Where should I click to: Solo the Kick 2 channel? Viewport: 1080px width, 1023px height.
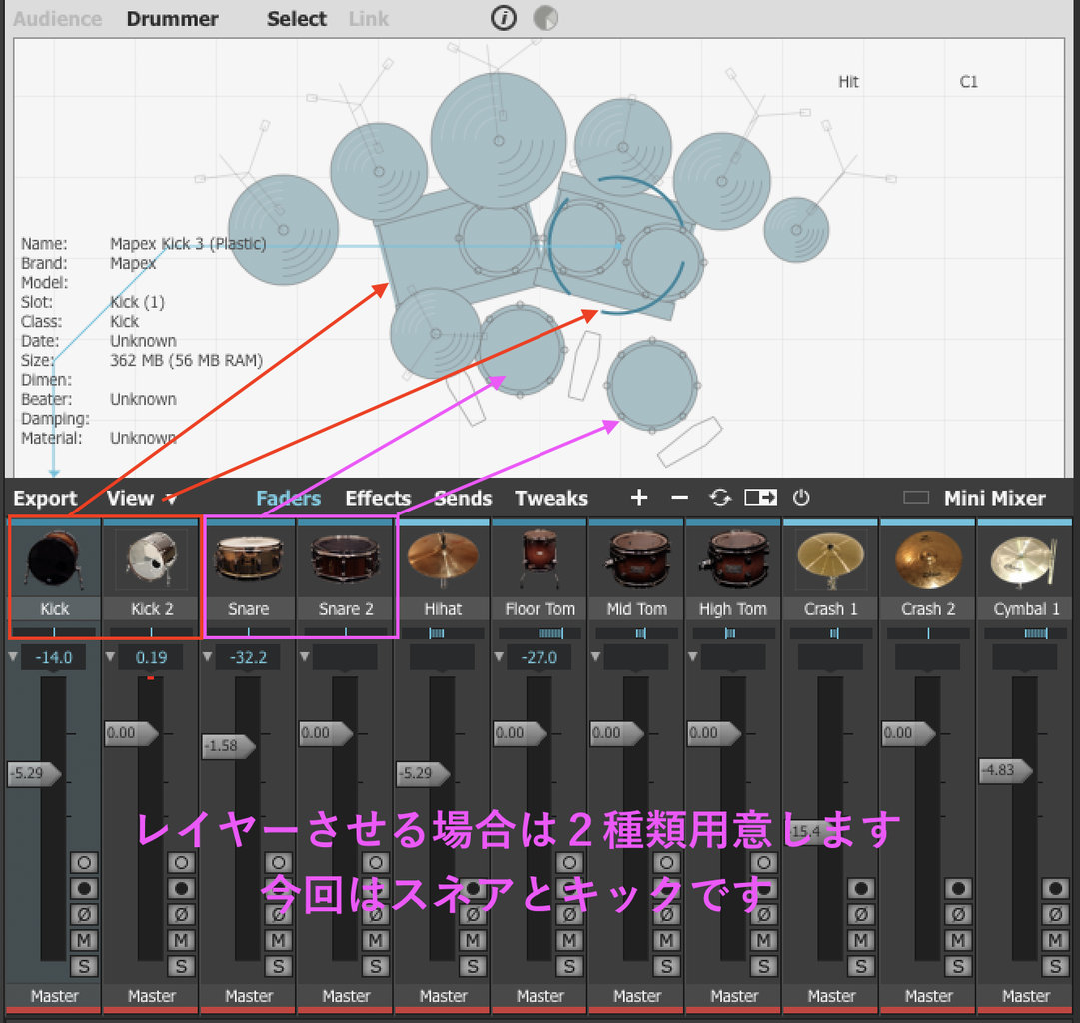181,966
